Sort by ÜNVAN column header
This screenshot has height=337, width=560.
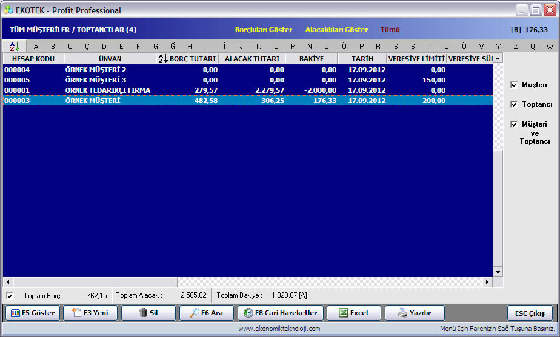(110, 59)
